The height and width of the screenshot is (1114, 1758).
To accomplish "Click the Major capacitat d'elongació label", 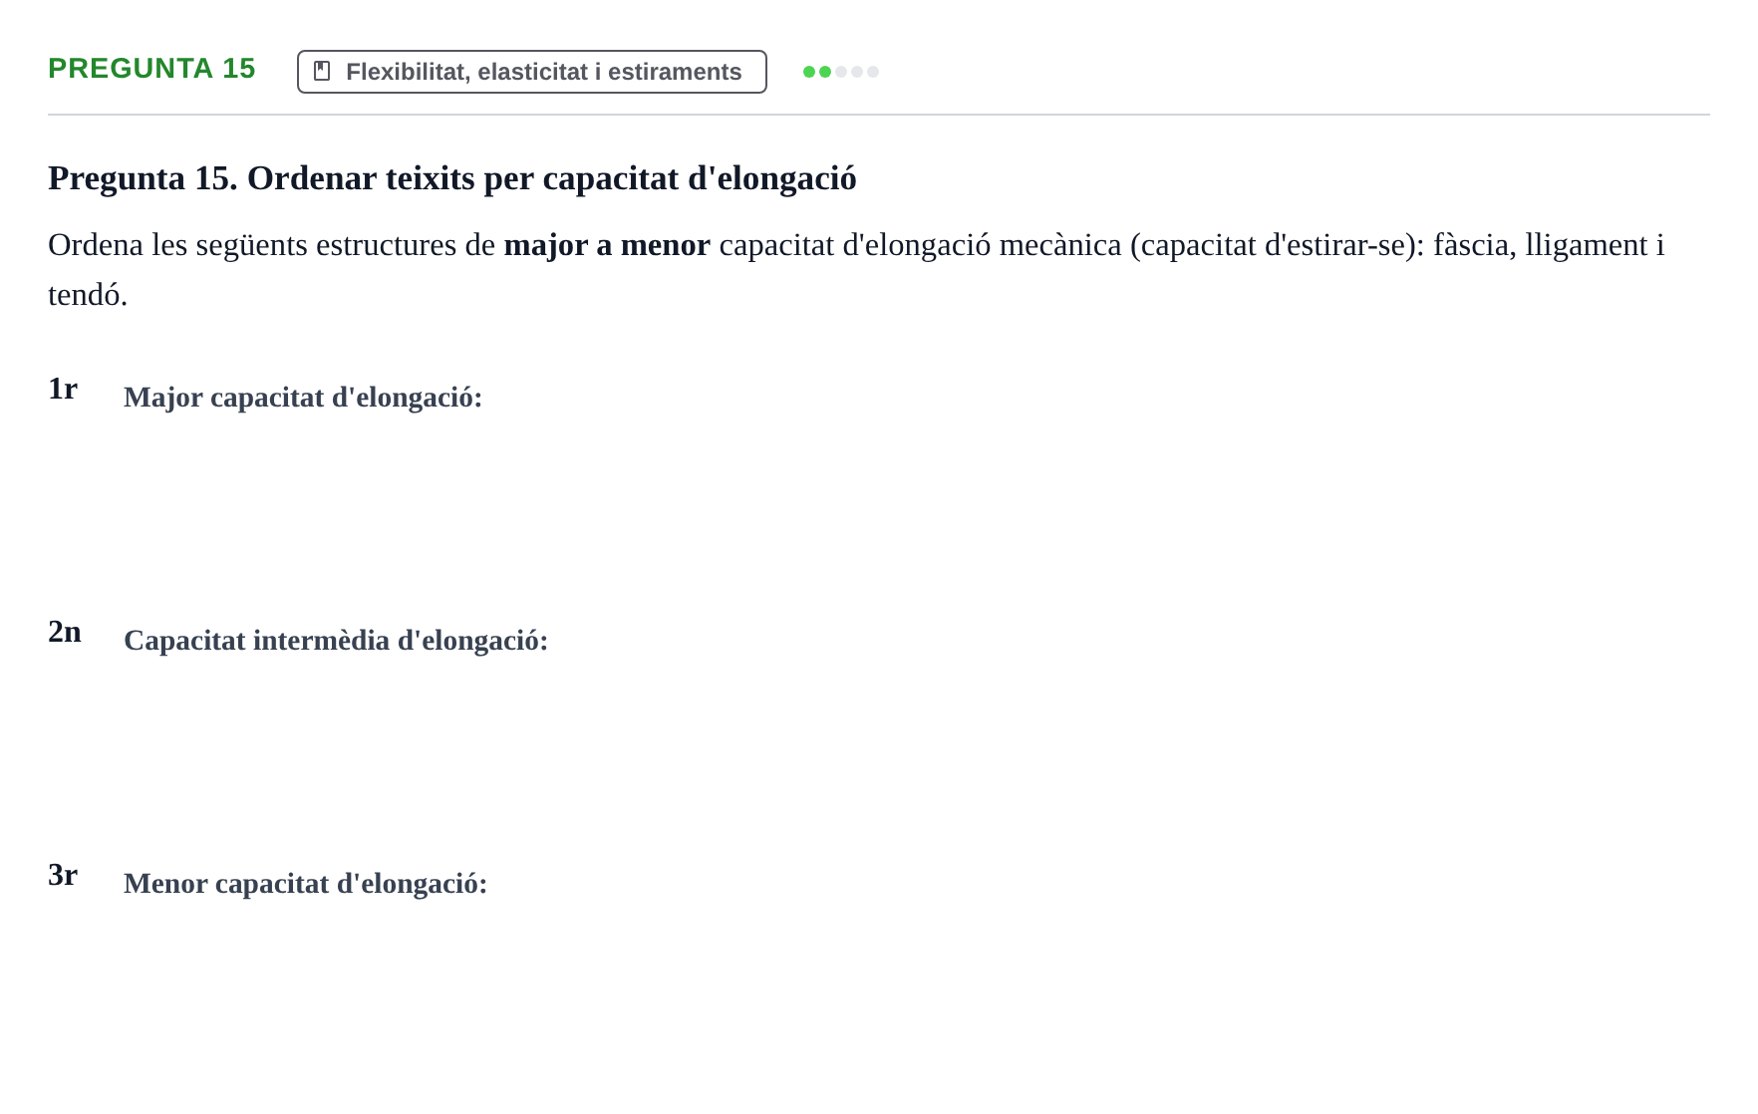I will (x=303, y=398).
